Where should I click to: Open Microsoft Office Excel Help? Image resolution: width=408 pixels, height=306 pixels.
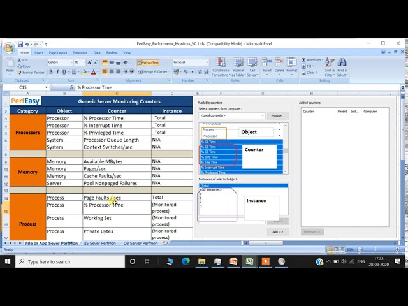[383, 52]
